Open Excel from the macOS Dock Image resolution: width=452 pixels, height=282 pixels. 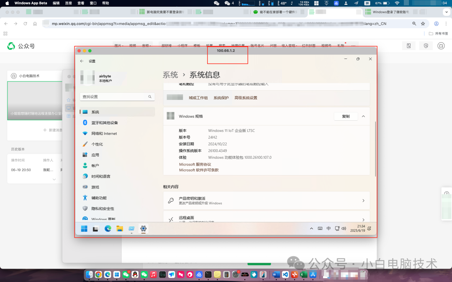pos(303,274)
